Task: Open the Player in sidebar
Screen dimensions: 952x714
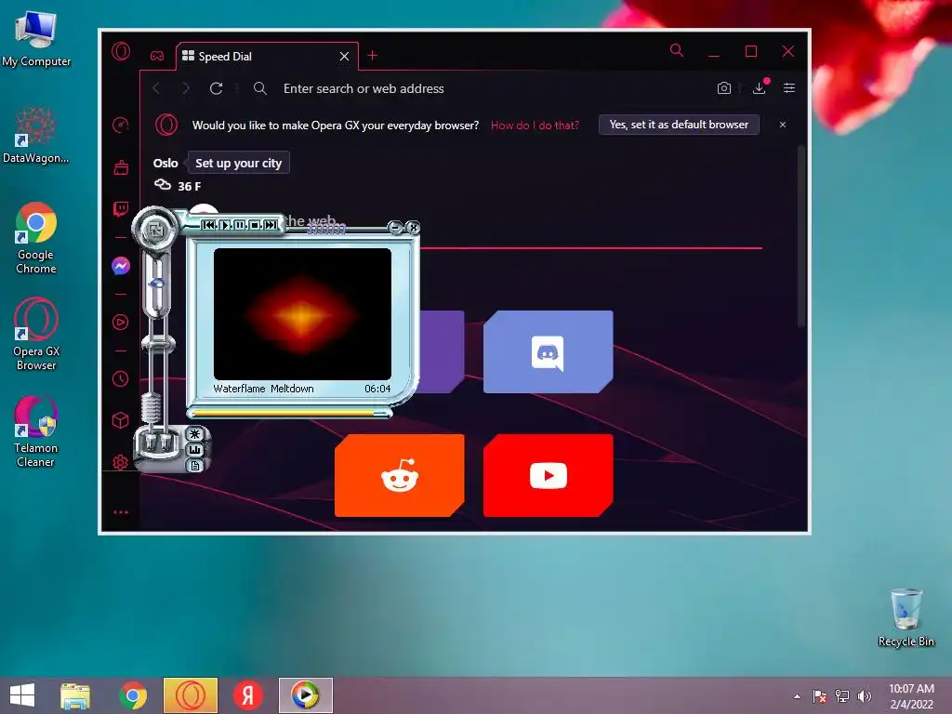Action: pos(121,323)
